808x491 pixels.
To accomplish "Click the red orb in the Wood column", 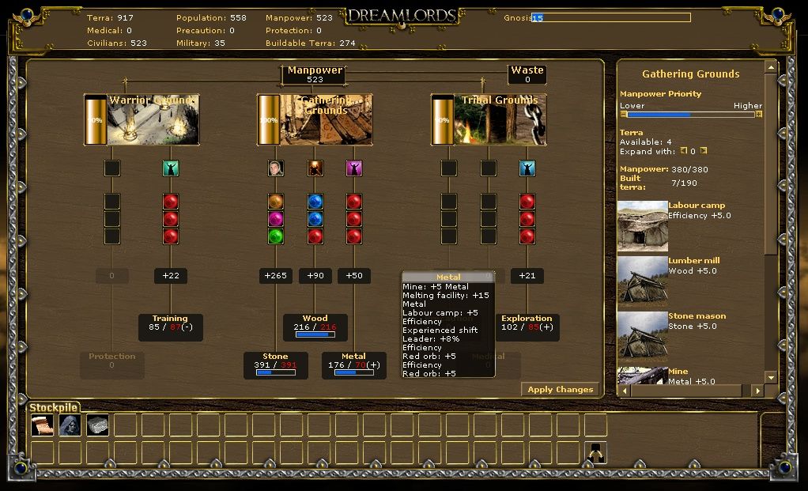I will pyautogui.click(x=315, y=236).
